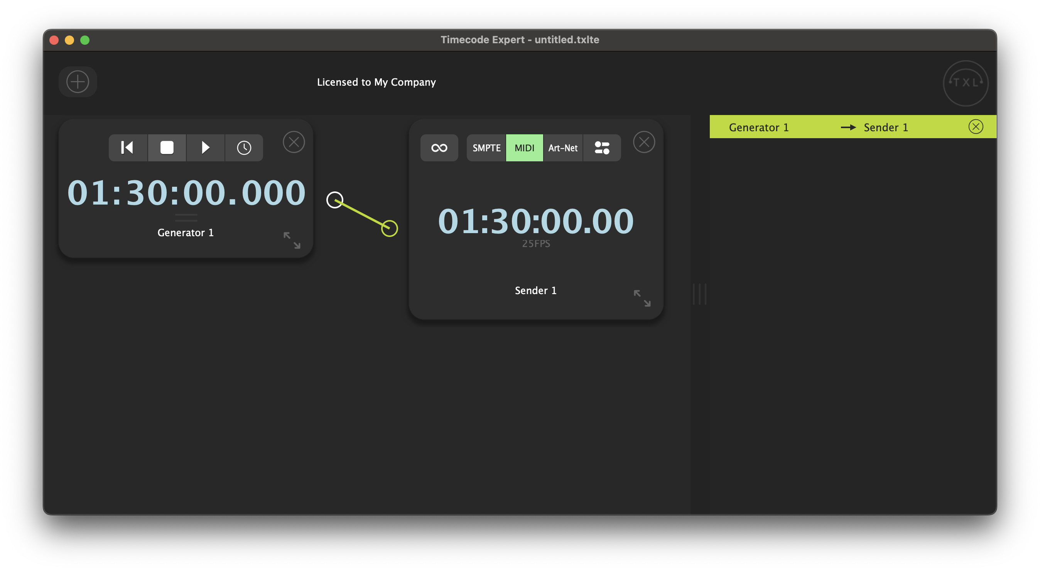1040x572 pixels.
Task: Maximize the Timecode Expert window
Action: 85,40
